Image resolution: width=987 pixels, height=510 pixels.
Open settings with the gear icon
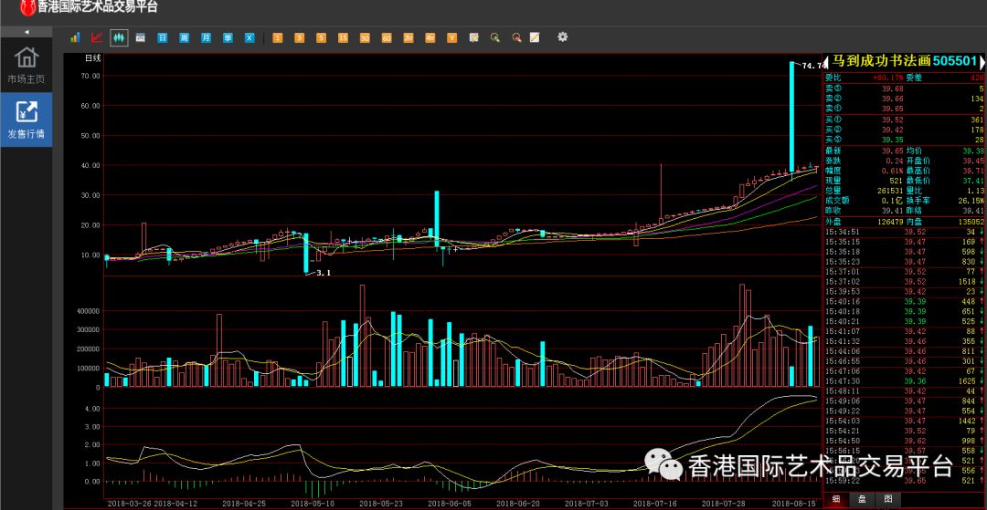click(562, 37)
